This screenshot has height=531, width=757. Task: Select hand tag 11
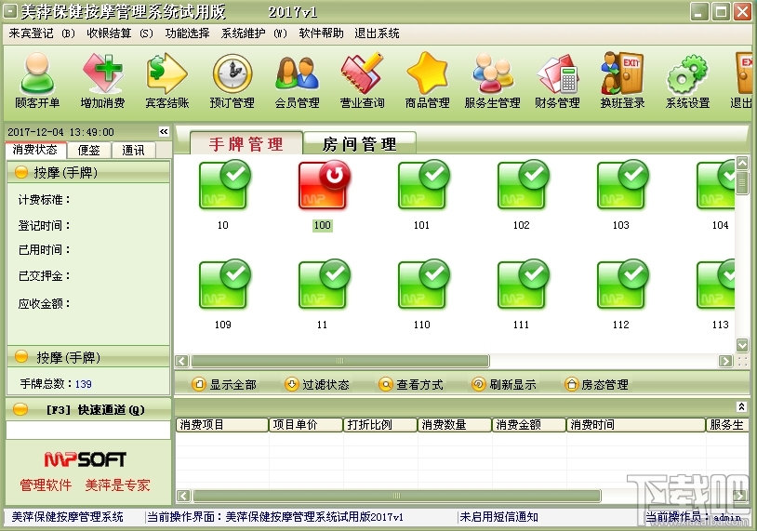[x=324, y=285]
